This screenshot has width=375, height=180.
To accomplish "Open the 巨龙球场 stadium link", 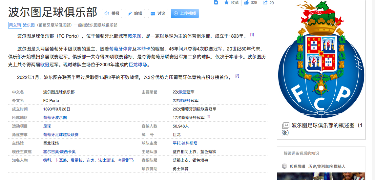I will click(x=138, y=65).
